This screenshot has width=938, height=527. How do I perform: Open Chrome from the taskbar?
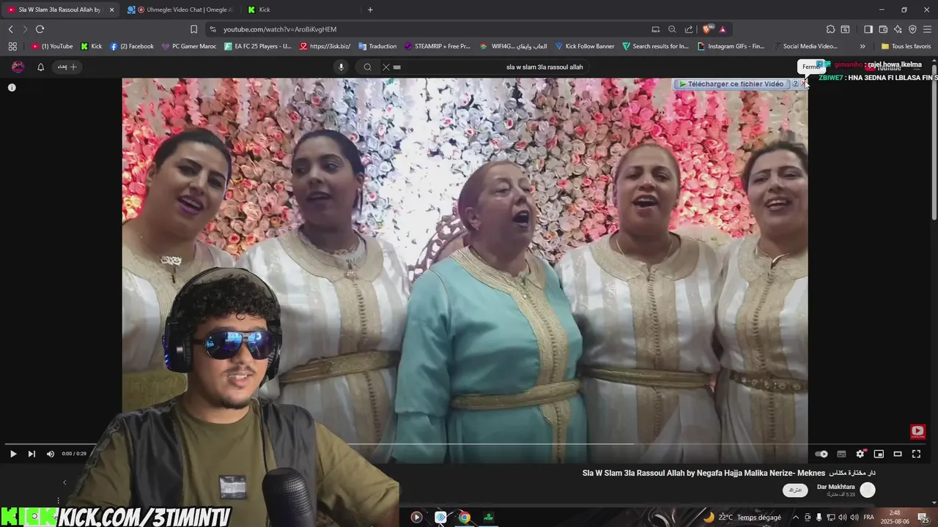click(x=464, y=517)
